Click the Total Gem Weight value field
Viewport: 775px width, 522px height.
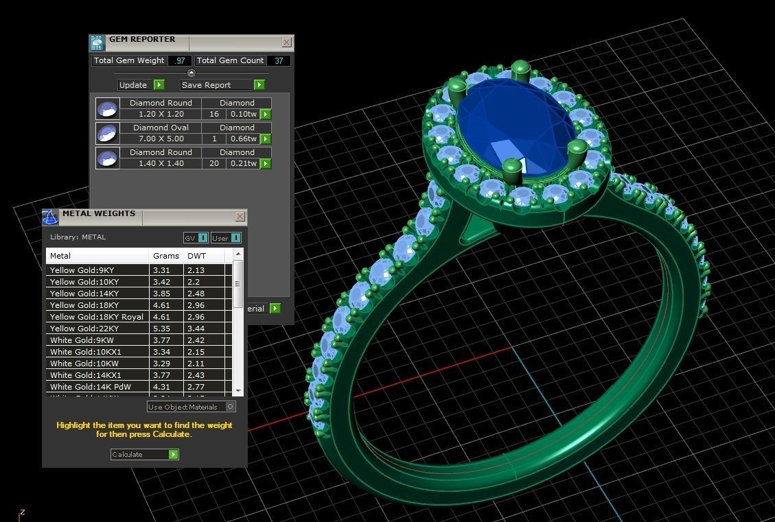179,60
